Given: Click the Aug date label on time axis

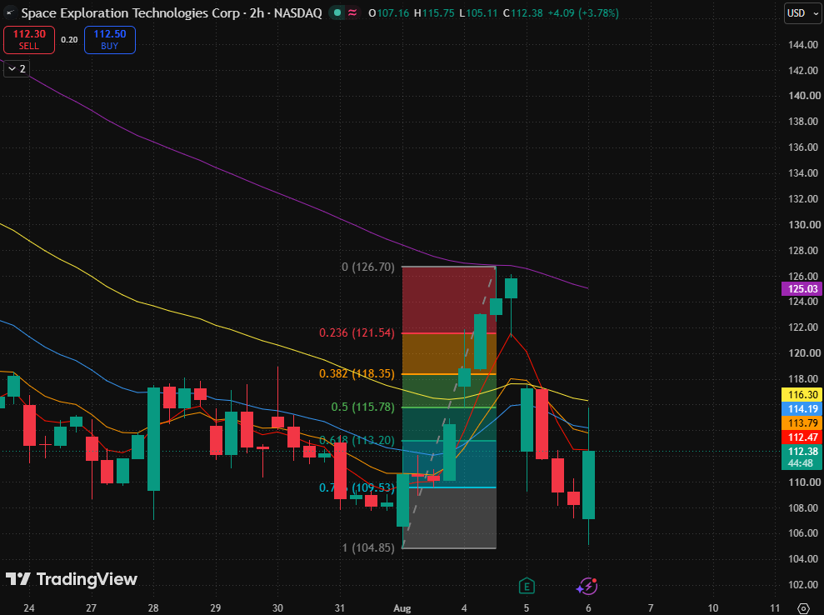Looking at the screenshot, I should (x=402, y=608).
